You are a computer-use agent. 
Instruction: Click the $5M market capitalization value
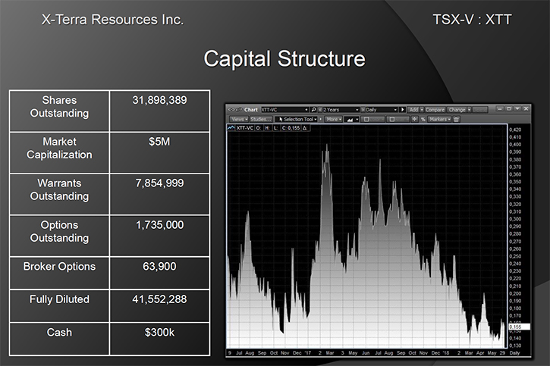point(159,142)
